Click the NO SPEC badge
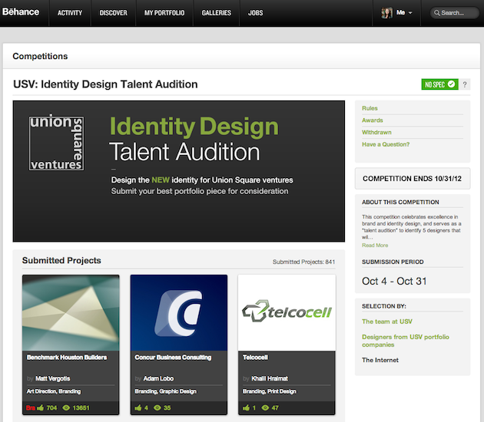484x422 pixels. pos(439,84)
